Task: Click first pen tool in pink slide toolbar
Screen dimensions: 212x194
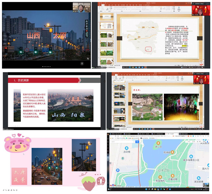Action: click(4, 190)
